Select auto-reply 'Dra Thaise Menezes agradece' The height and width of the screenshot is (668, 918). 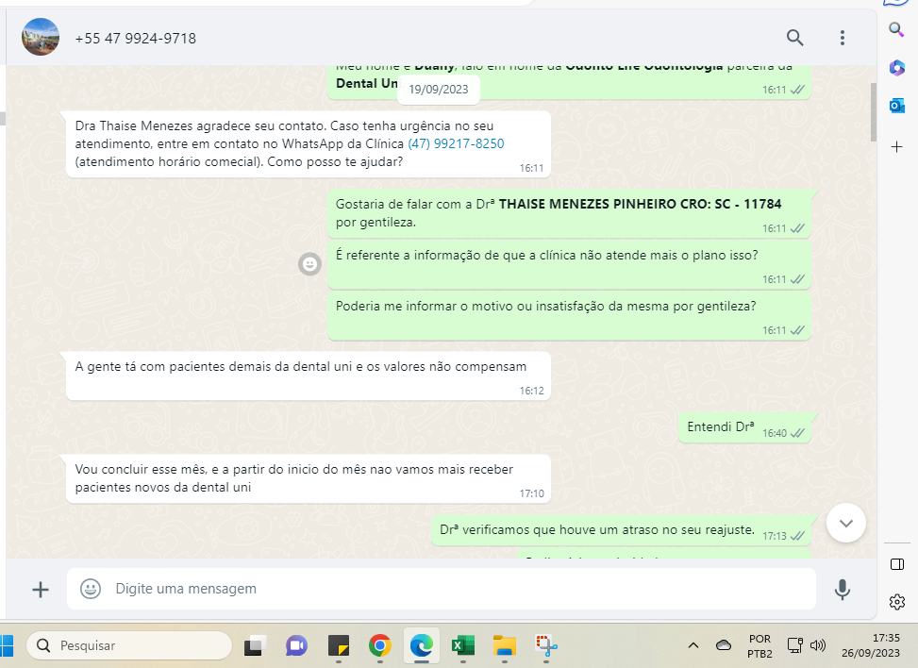click(309, 144)
